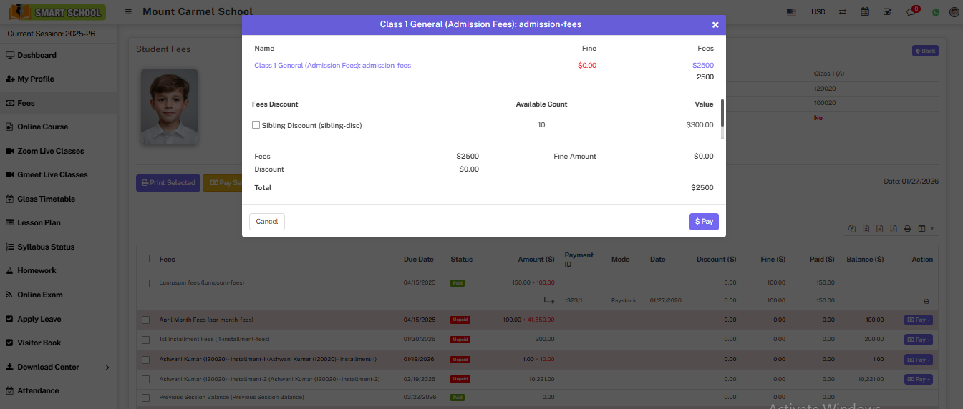This screenshot has width=963, height=409.
Task: Export table as Excel file
Action: pos(866,229)
